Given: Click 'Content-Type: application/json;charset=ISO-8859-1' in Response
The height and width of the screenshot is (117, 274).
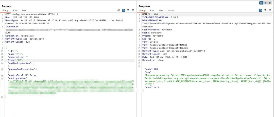Looking at the screenshot, I should [x=174, y=51].
